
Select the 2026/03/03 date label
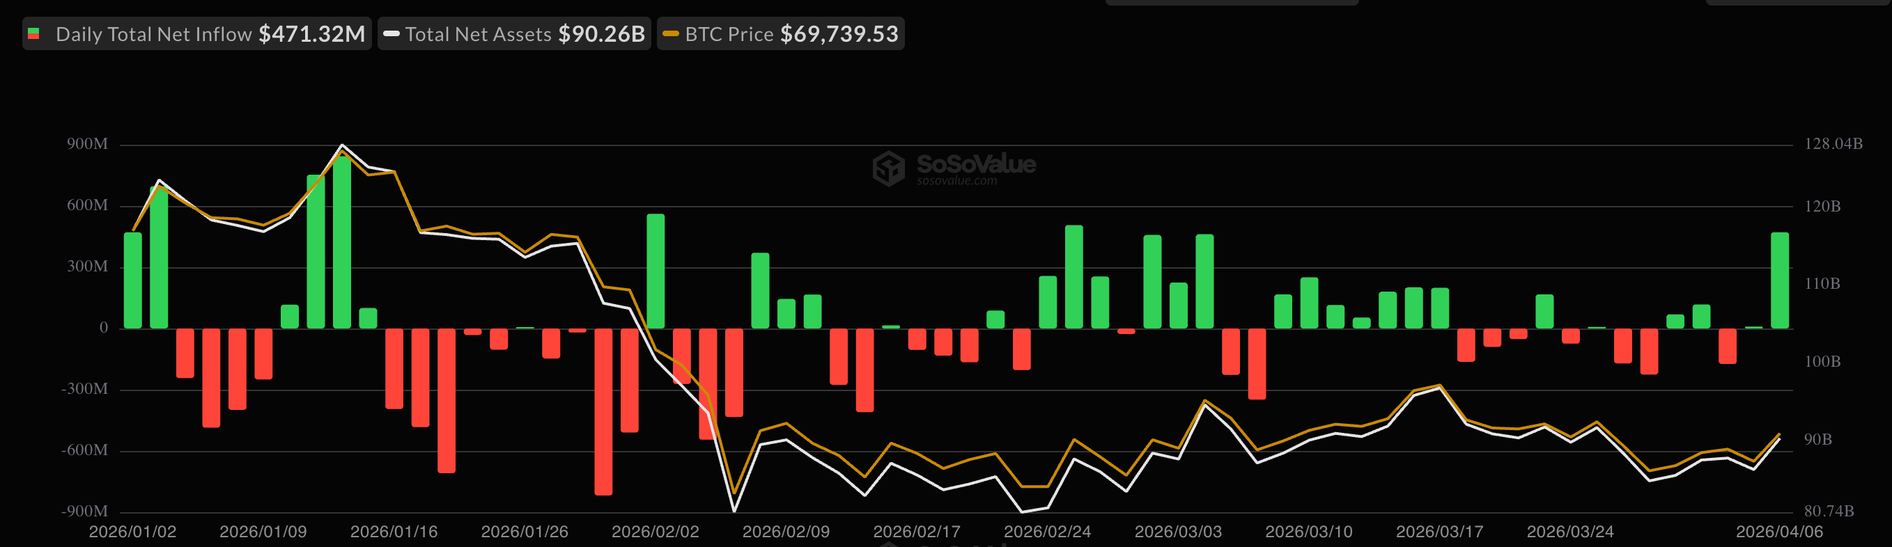1178,532
